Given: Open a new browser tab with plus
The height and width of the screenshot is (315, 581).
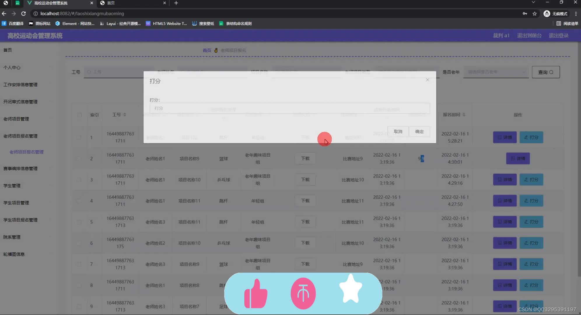Looking at the screenshot, I should 176,3.
